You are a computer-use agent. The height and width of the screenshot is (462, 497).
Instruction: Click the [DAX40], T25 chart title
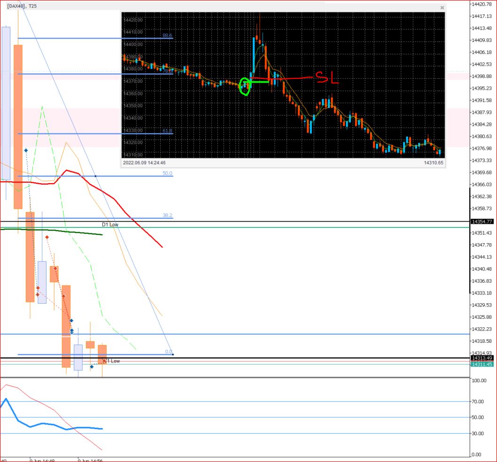tap(22, 6)
